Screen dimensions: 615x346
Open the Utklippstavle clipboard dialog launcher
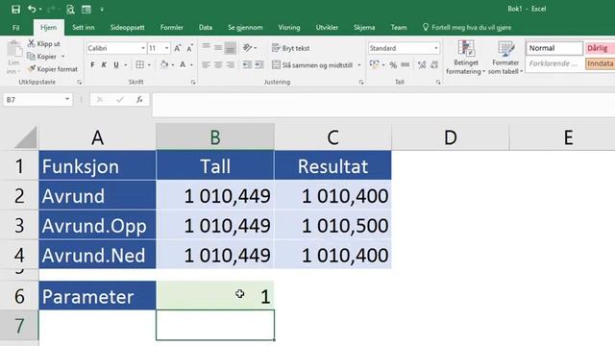(79, 82)
